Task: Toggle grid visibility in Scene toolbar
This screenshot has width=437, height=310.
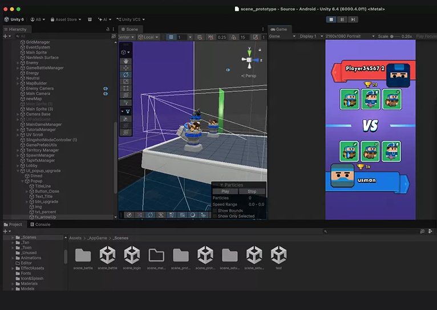Action: (171, 37)
